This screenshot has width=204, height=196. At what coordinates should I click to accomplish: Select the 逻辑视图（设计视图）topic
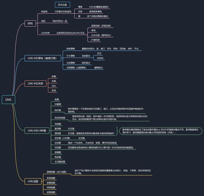(57, 172)
